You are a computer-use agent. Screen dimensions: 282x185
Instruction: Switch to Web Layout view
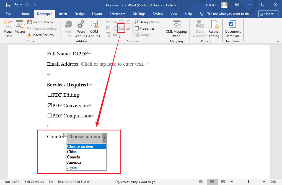[x=223, y=182]
